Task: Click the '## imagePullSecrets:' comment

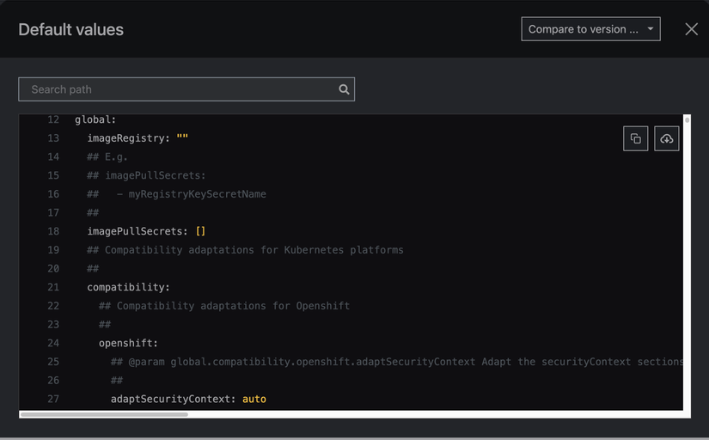Action: point(146,175)
